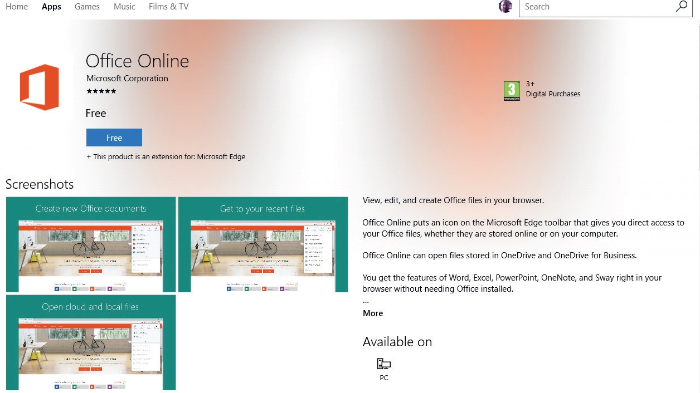Open 'Get to your recent files' screenshot
The image size is (700, 393).
point(263,244)
